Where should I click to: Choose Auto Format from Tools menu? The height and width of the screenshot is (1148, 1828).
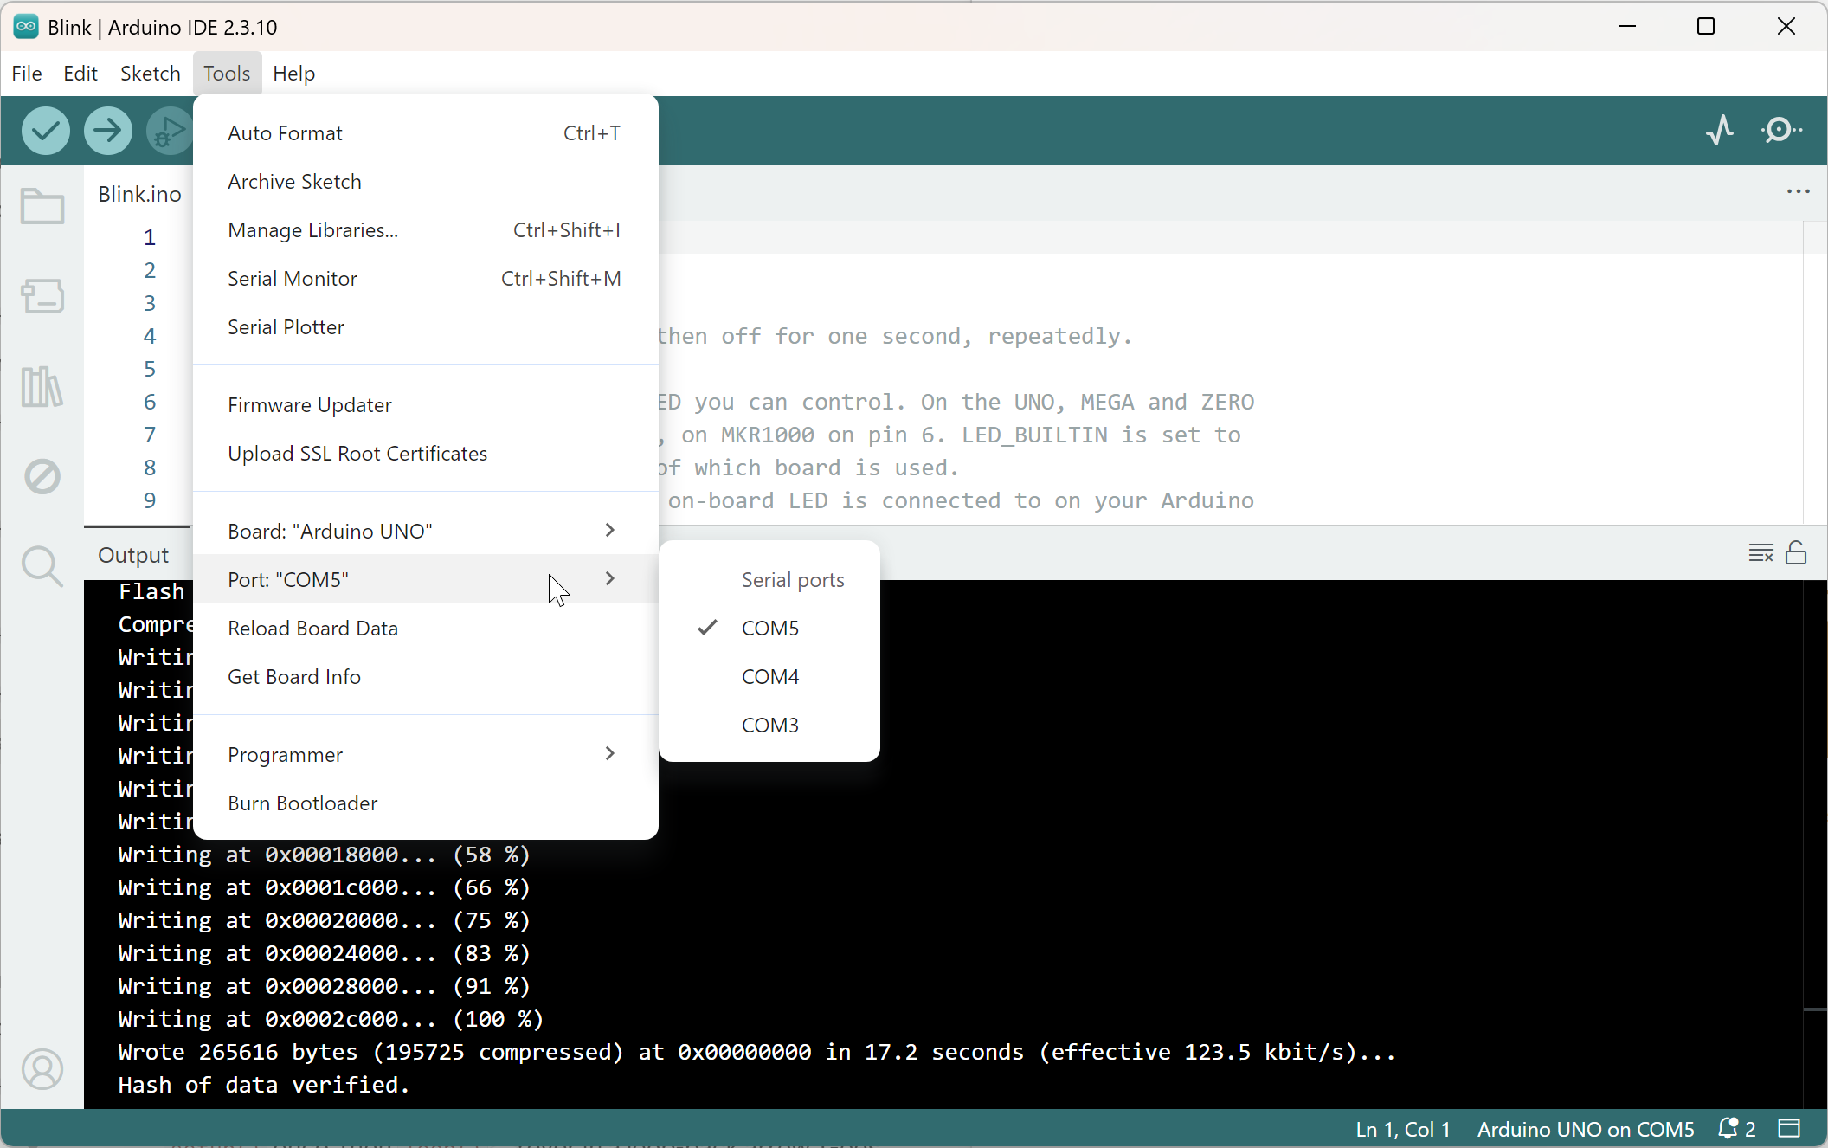click(x=426, y=132)
